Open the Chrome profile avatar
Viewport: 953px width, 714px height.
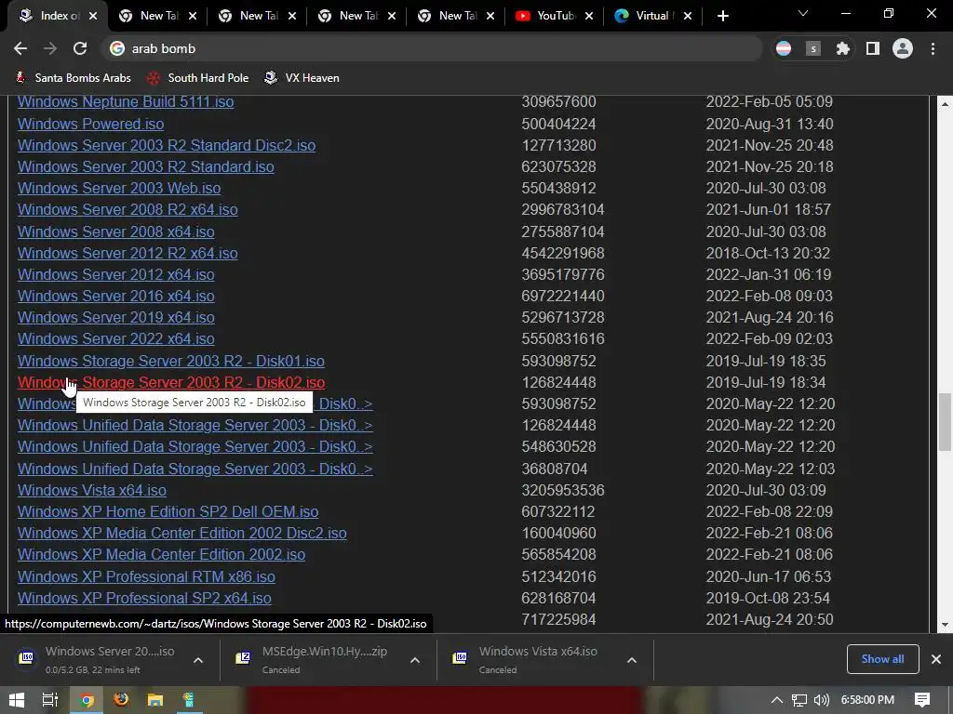tap(903, 48)
